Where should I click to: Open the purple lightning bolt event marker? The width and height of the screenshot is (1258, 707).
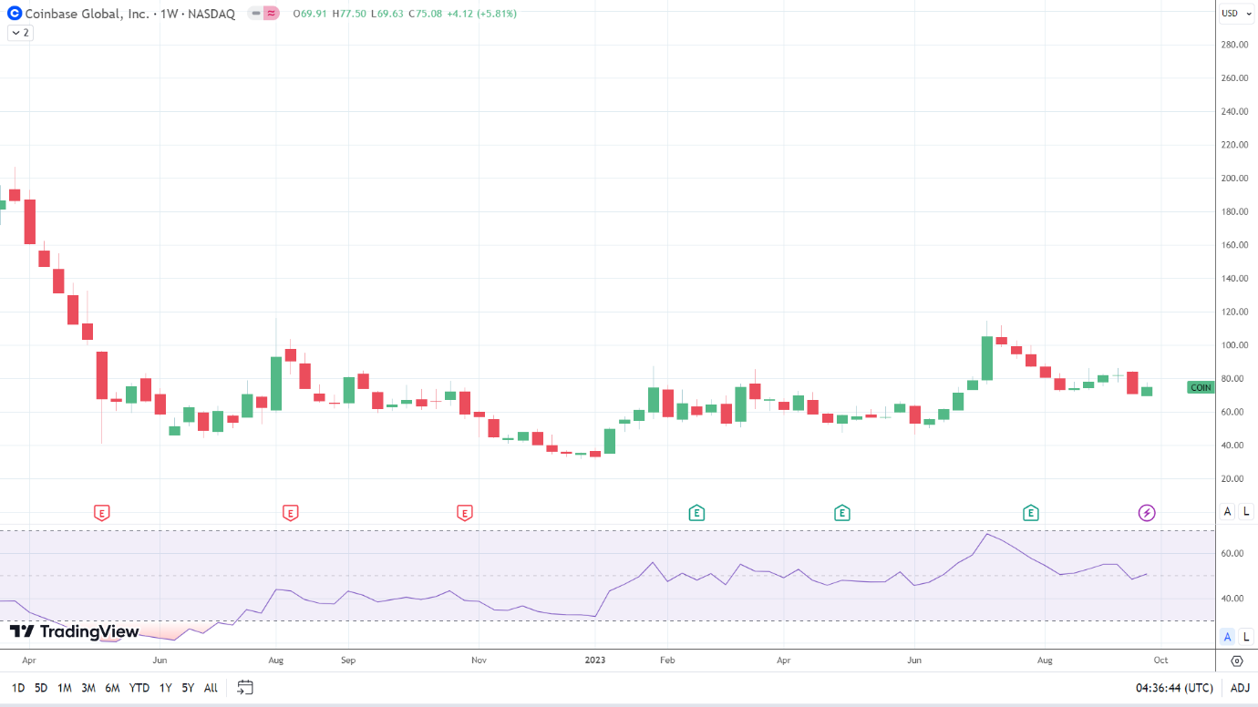pos(1147,513)
